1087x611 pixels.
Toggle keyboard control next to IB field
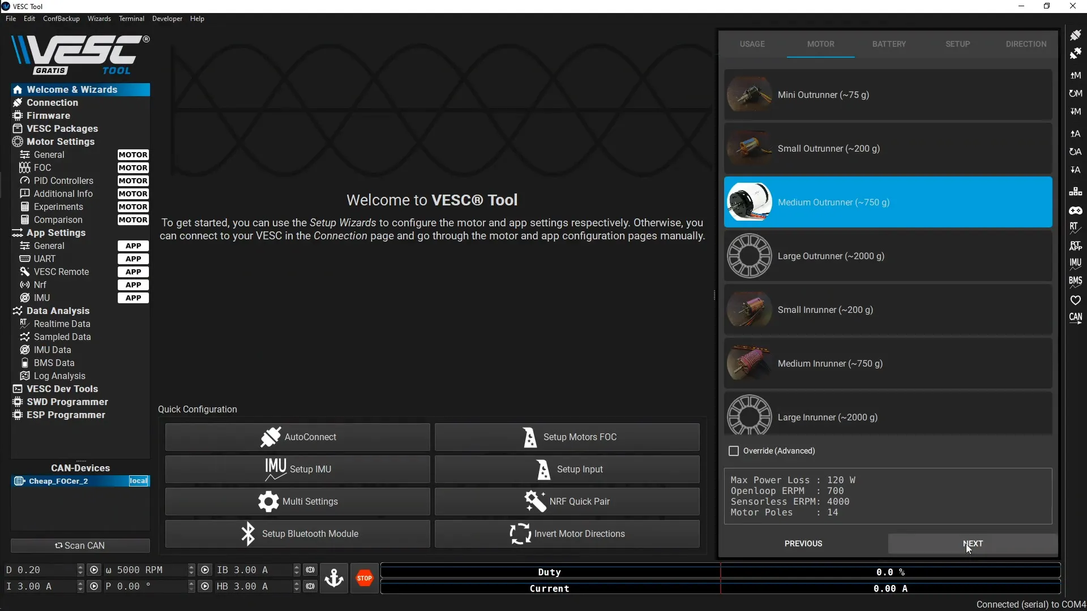[x=310, y=570]
